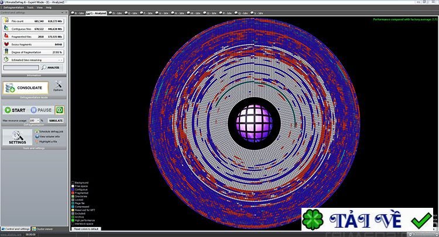This screenshot has height=237, width=439.
Task: Click the Control and settings tab icon
Action: tap(3, 229)
